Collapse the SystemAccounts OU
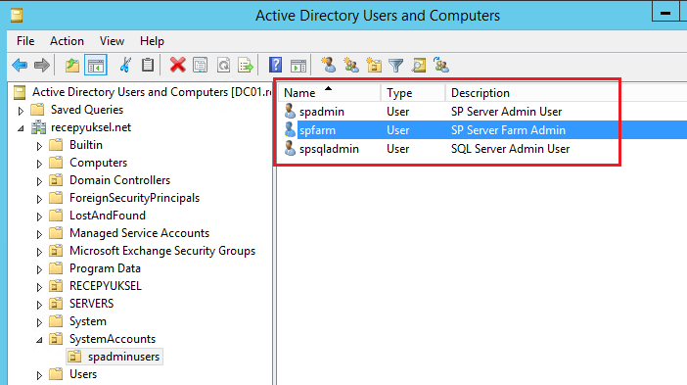This screenshot has width=687, height=385. tap(39, 340)
